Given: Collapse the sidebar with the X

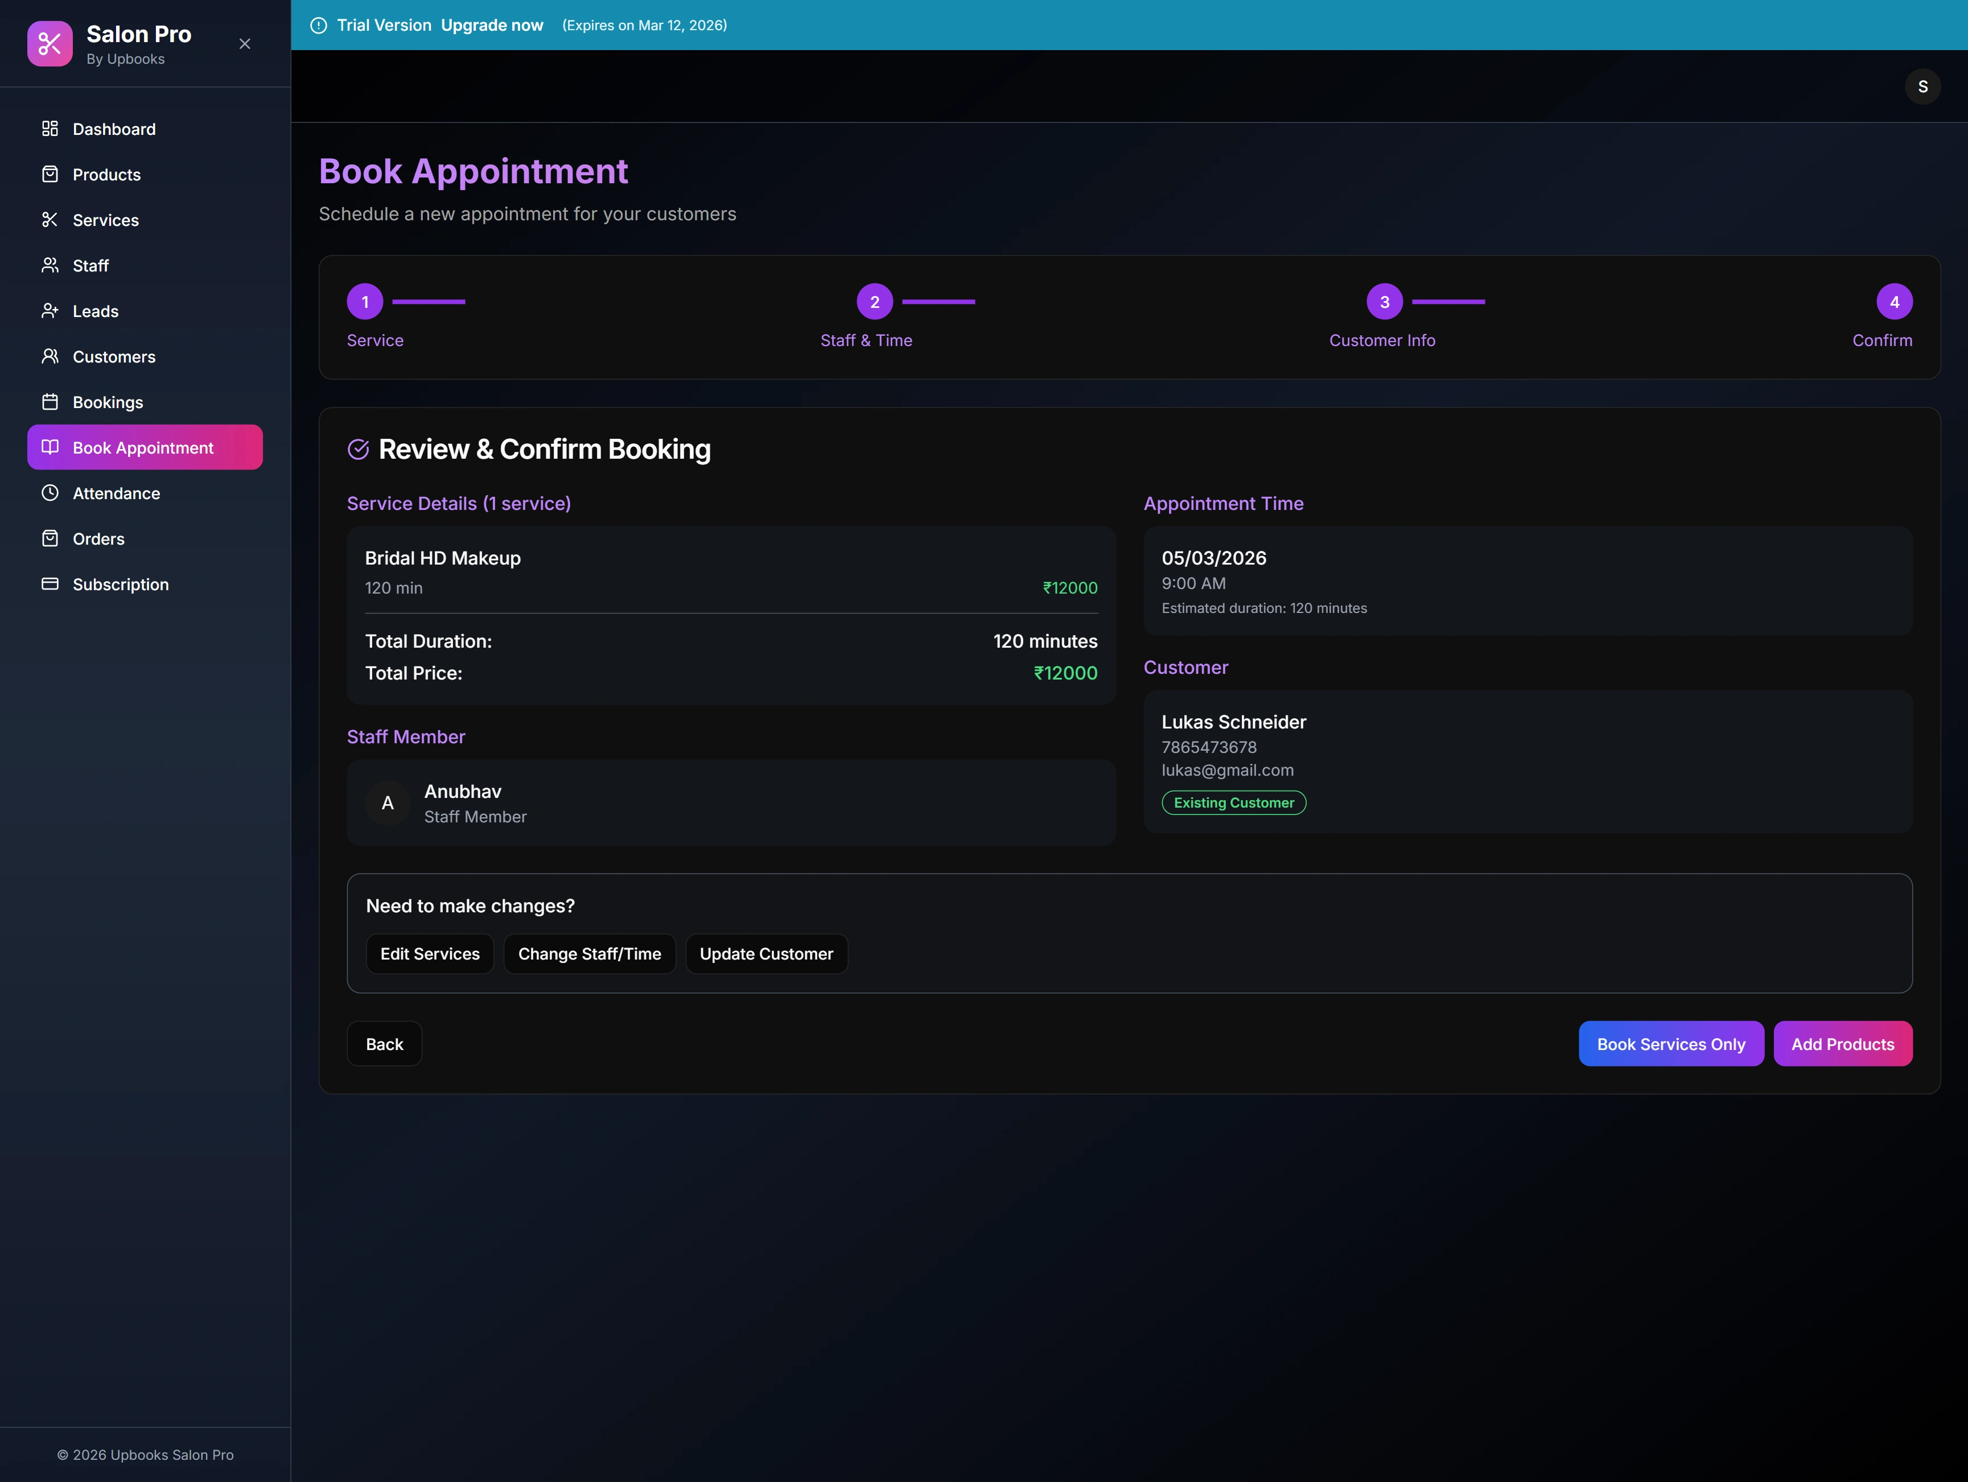Looking at the screenshot, I should point(245,43).
